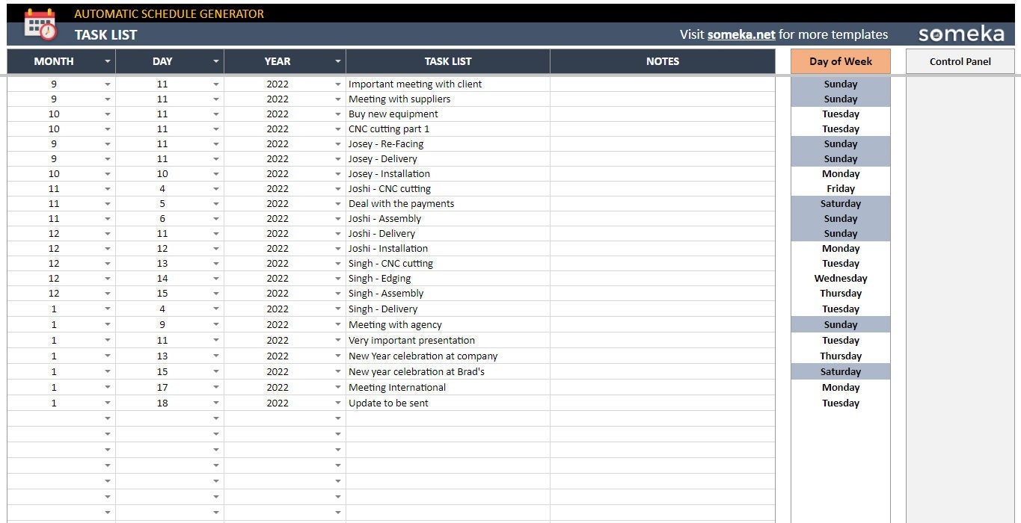Click the calendar clock icon in header
1021x523 pixels.
(x=41, y=23)
